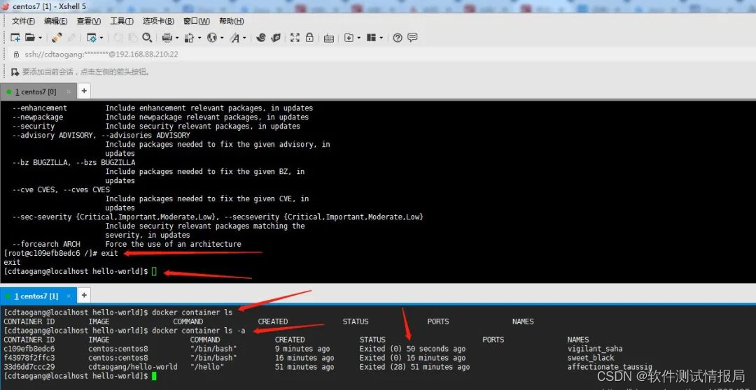Click the '--enhancement' option text

39,108
